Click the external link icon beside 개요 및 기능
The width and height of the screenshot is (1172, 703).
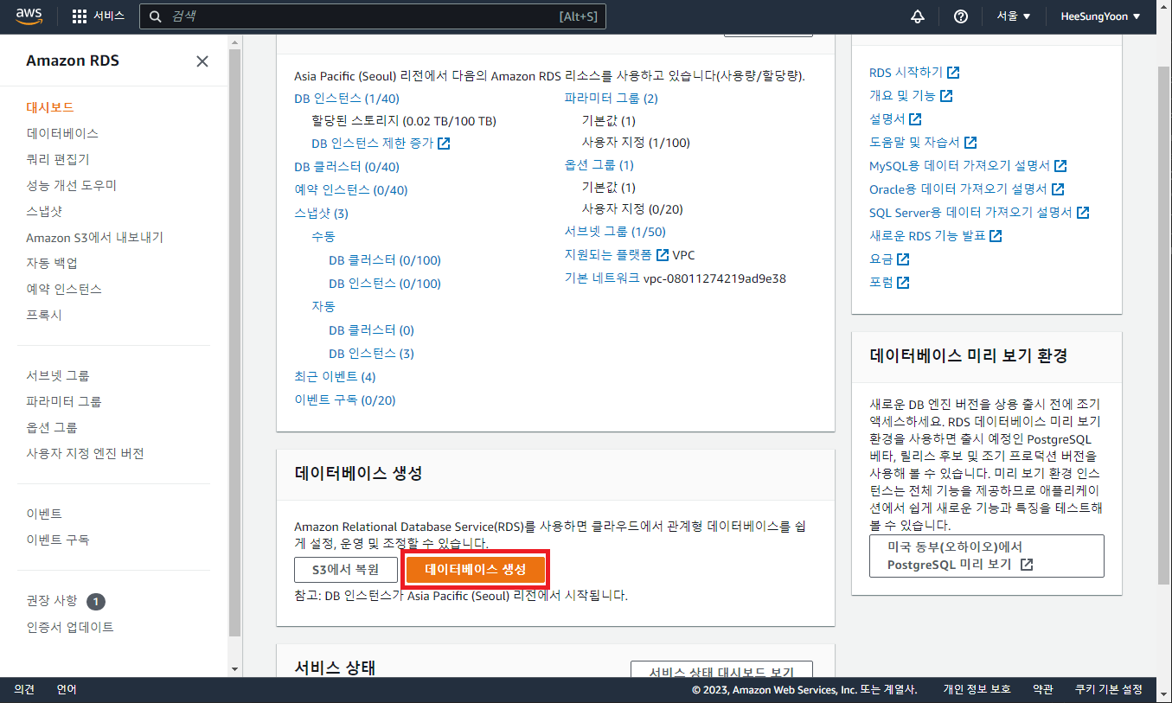[x=946, y=96]
